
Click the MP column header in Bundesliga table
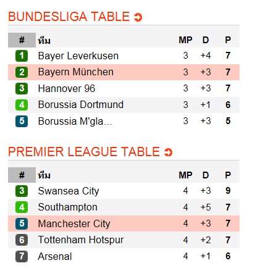click(185, 40)
